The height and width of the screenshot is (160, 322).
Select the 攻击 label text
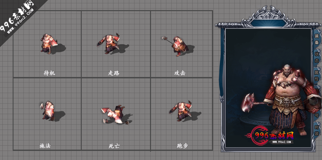180,73
